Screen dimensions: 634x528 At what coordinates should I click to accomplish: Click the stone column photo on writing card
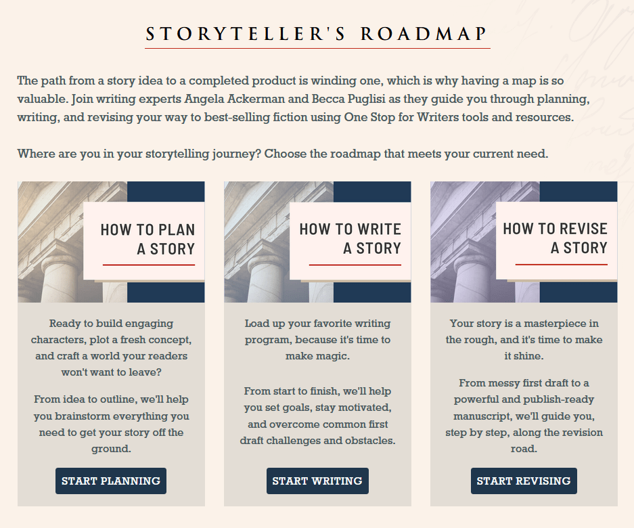pos(256,242)
